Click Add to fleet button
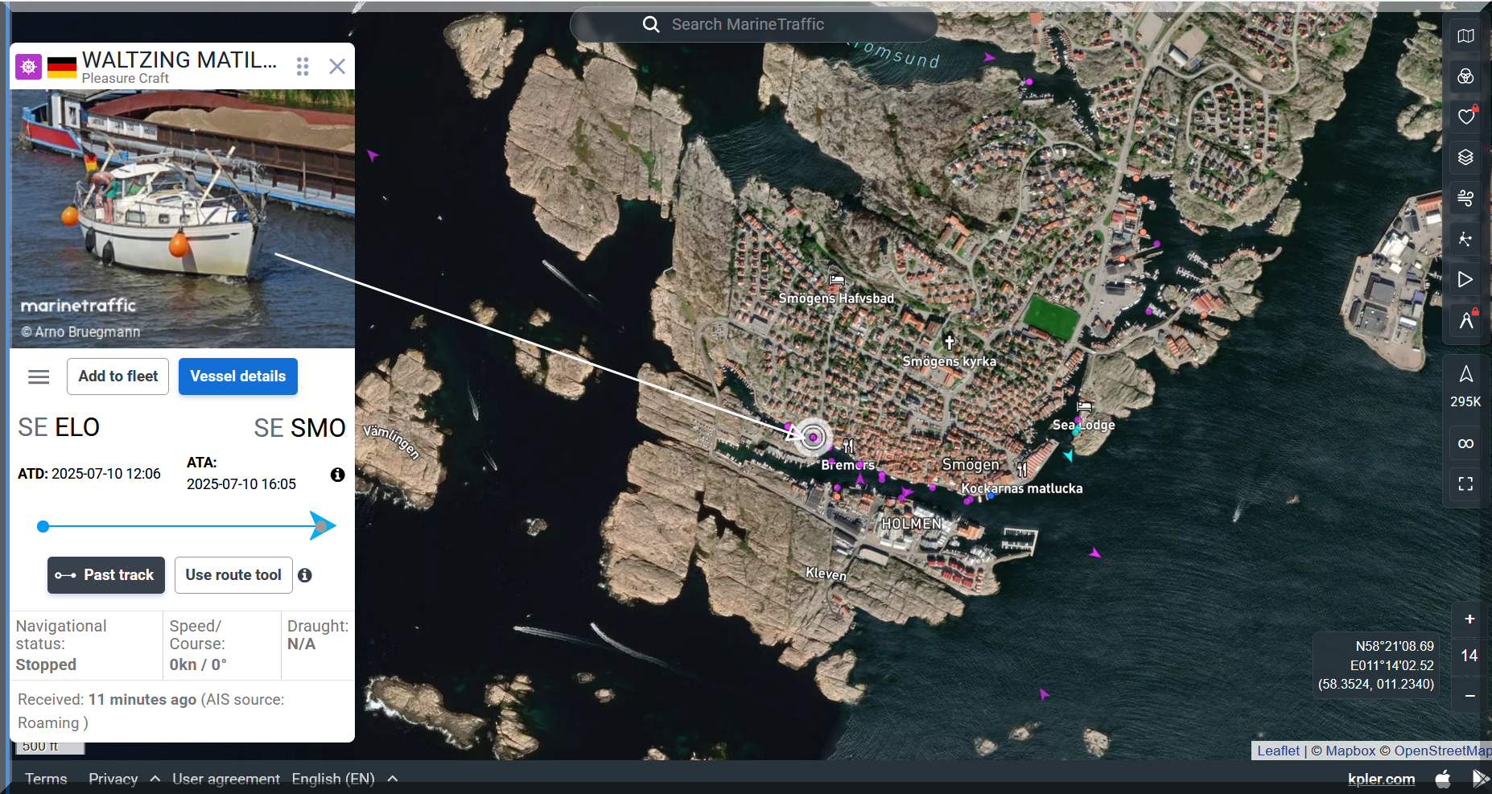1492x794 pixels. point(117,376)
